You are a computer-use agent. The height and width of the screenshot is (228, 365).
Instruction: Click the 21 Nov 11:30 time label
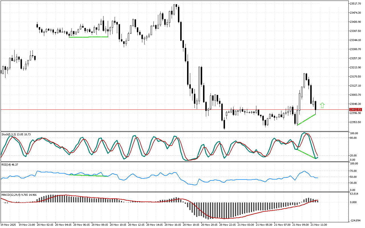pos(319,225)
